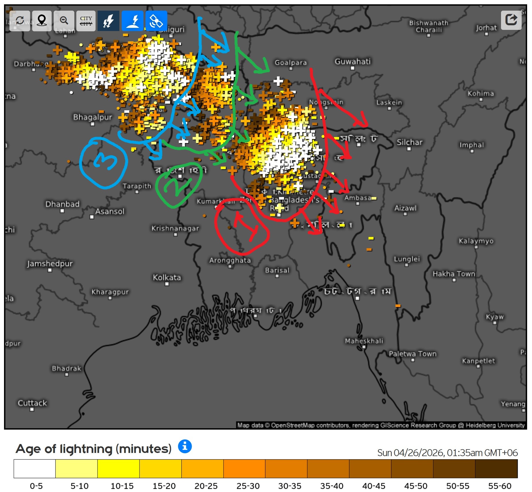Image resolution: width=532 pixels, height=492 pixels.
Task: Click the Imphal city label
Action: (x=471, y=145)
